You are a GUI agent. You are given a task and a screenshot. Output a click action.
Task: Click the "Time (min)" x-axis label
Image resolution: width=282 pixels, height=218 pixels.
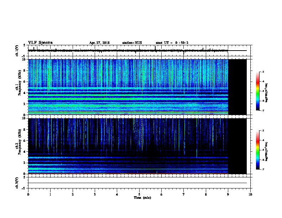coord(142,198)
